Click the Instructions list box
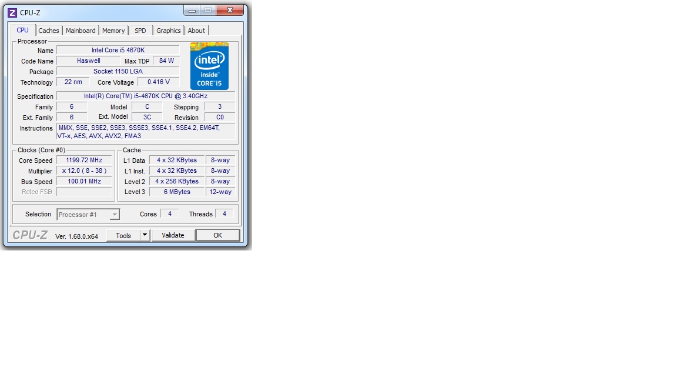Screen dimensions: 677x381 pyautogui.click(x=146, y=132)
